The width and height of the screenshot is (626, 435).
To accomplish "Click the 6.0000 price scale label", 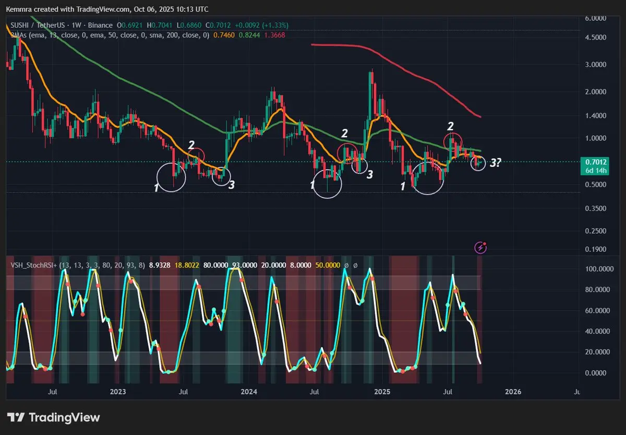I will tap(596, 18).
